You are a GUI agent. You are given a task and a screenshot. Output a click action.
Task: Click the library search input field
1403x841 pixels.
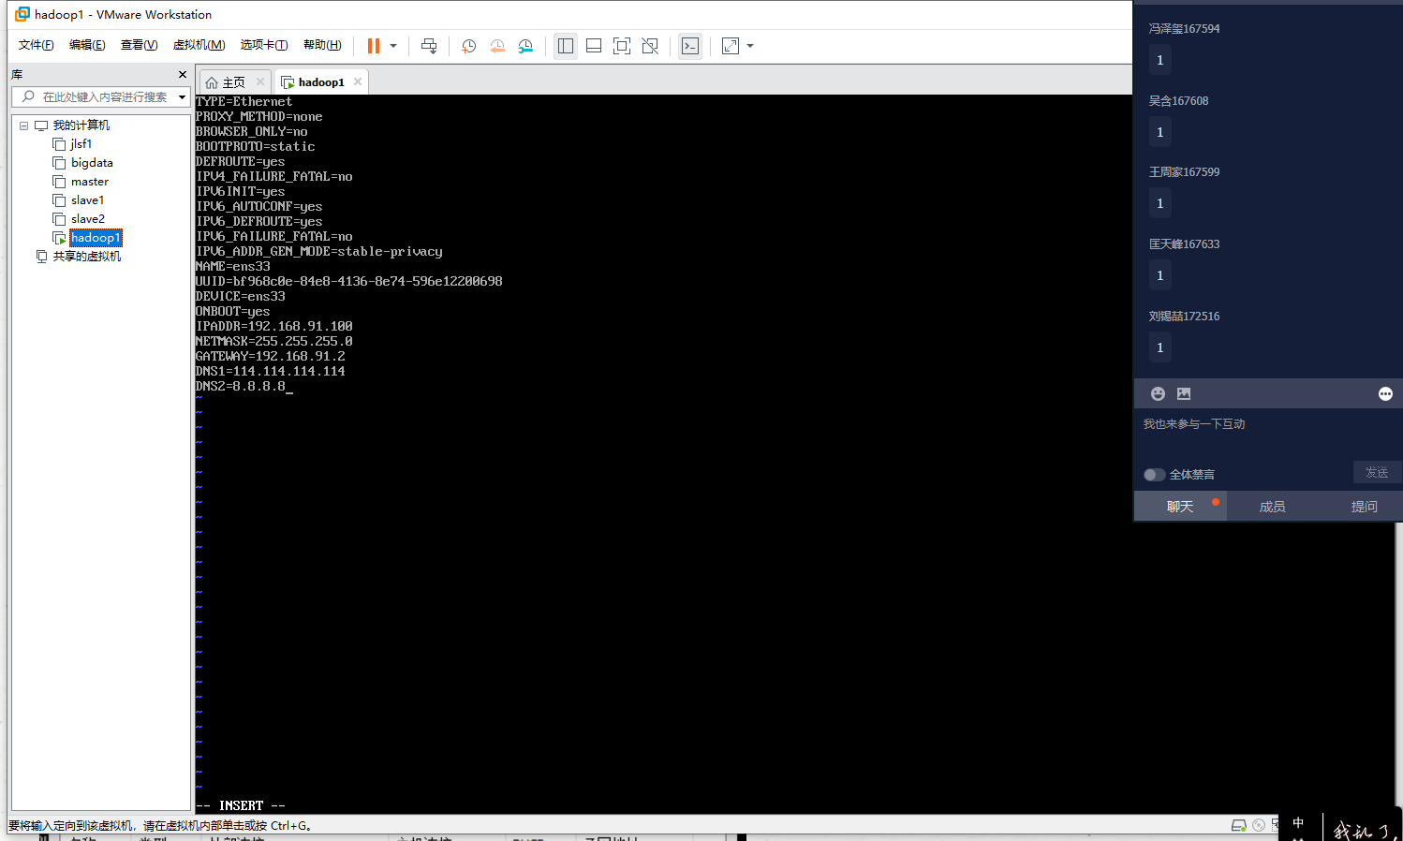tap(105, 96)
